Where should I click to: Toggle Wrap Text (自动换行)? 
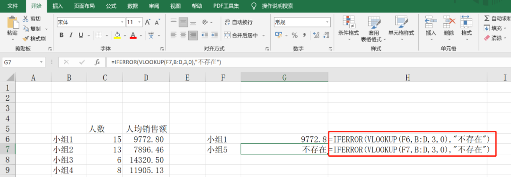tap(238, 22)
